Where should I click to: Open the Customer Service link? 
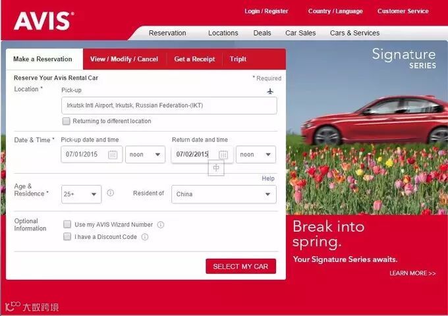pos(403,11)
